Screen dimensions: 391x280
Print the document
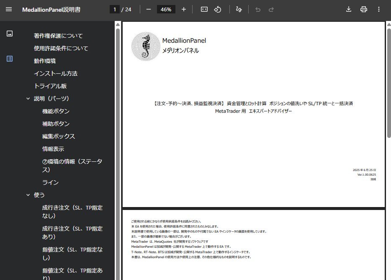[364, 10]
